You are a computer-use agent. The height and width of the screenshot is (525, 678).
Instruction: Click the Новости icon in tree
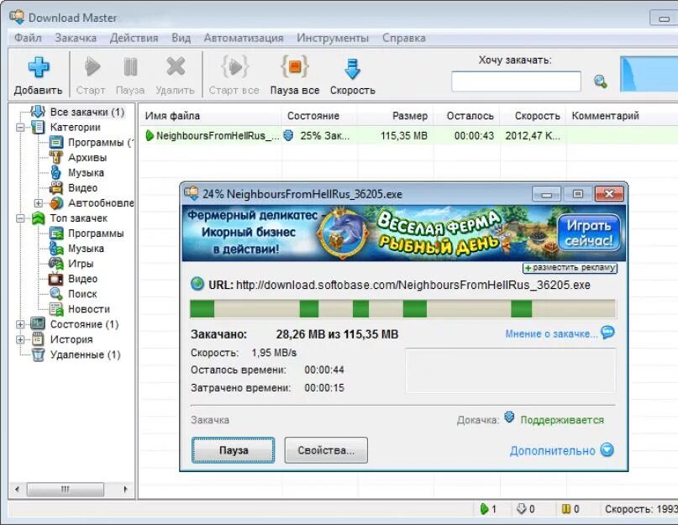tap(56, 309)
